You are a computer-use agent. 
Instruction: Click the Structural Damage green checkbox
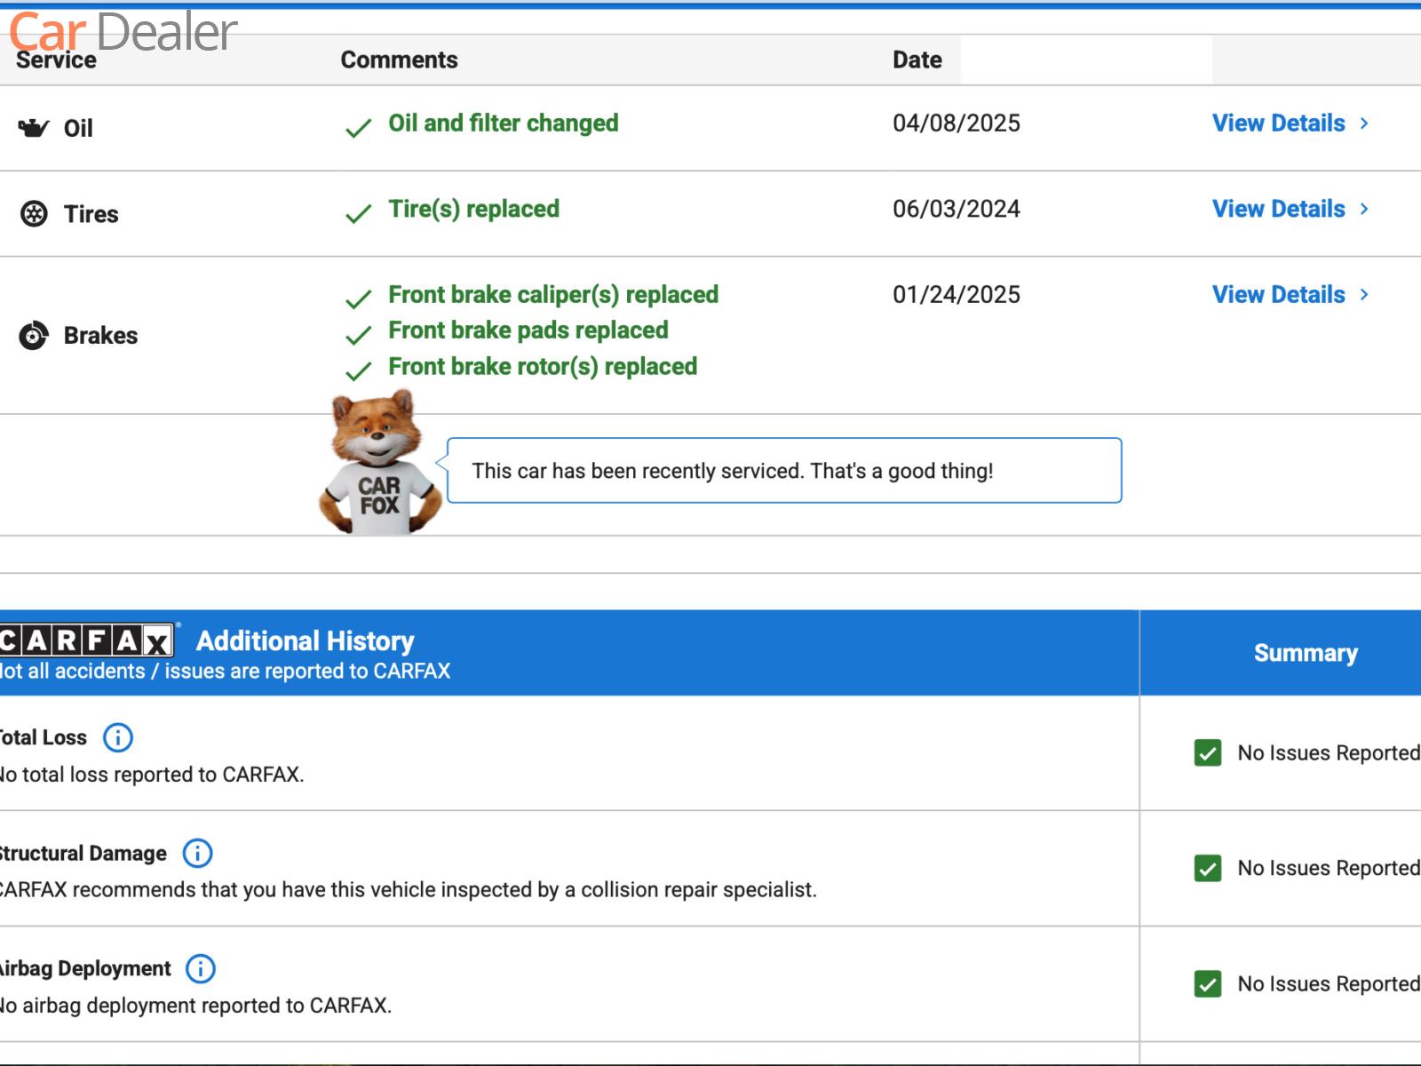click(x=1208, y=869)
